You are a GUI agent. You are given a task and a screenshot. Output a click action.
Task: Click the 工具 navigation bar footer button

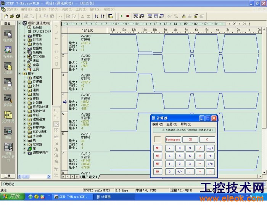(x=8, y=176)
